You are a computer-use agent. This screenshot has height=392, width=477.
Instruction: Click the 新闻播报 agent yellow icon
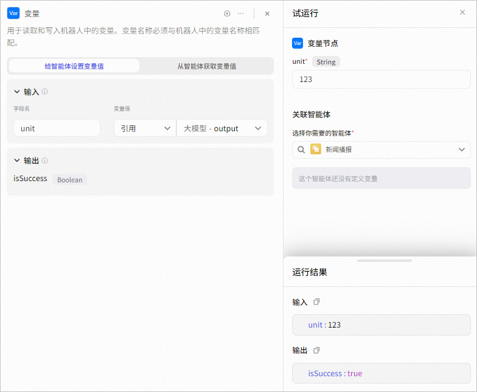[x=315, y=150]
